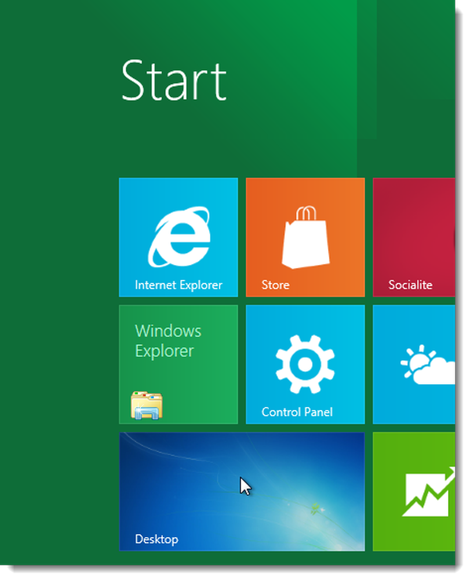Viewport: 470px width, 580px height.
Task: Open the Socialite tile
Action: click(414, 237)
